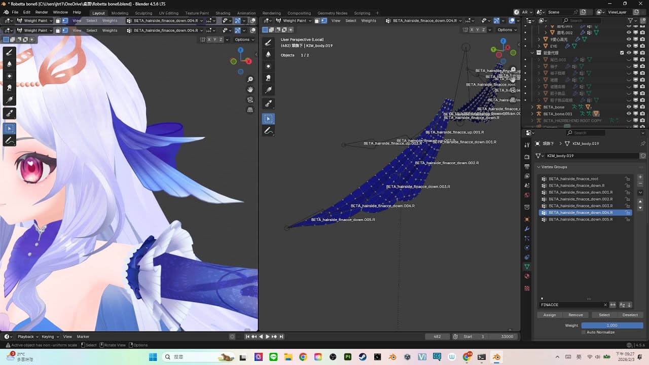Collapse the 銓重代理 collection

coord(532,53)
